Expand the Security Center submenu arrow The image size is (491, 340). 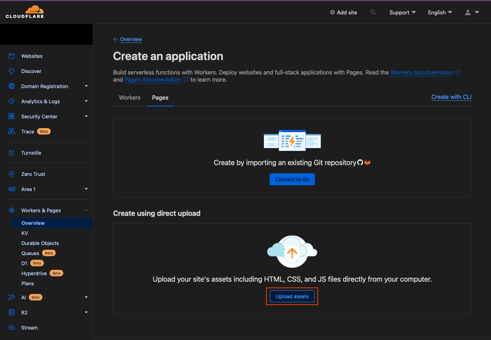(x=86, y=116)
